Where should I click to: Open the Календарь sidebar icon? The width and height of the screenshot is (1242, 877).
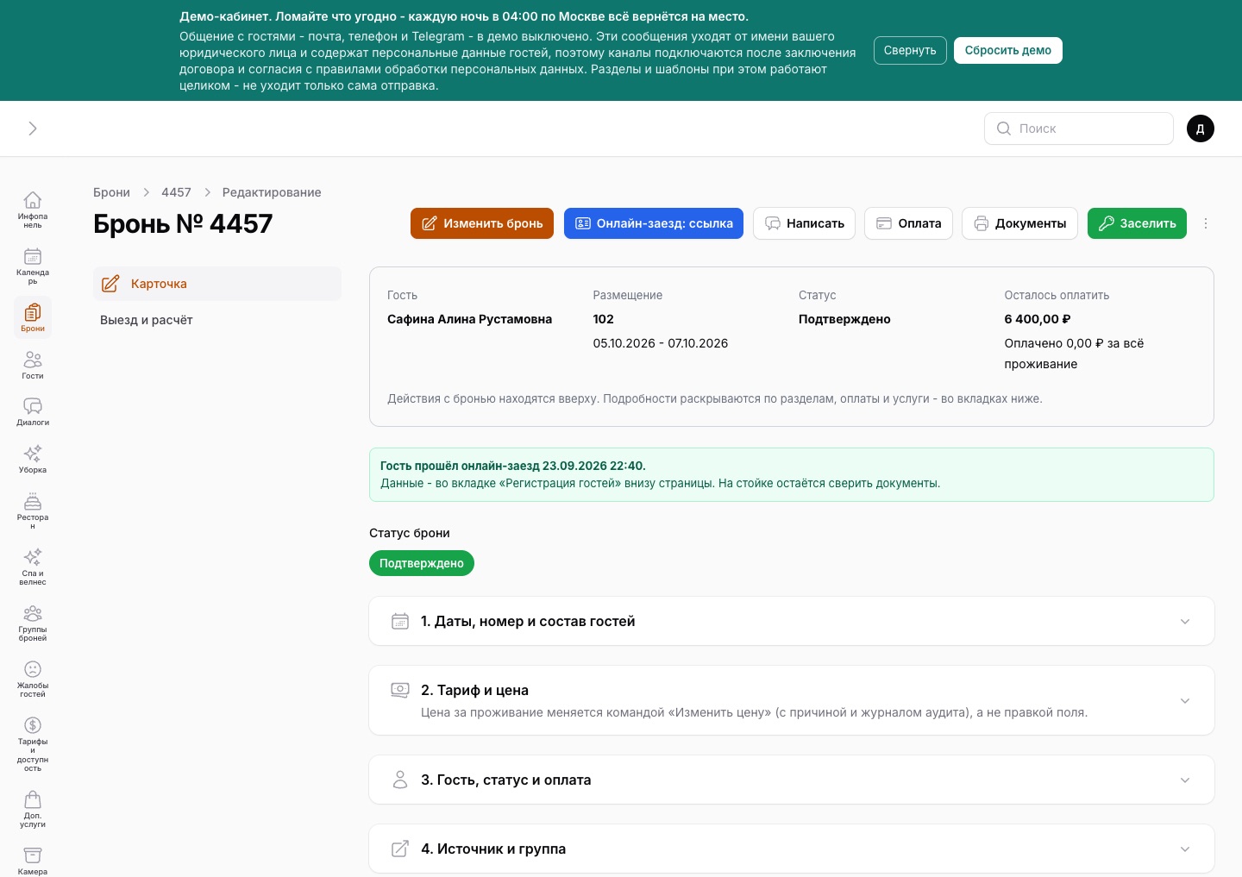tap(33, 265)
